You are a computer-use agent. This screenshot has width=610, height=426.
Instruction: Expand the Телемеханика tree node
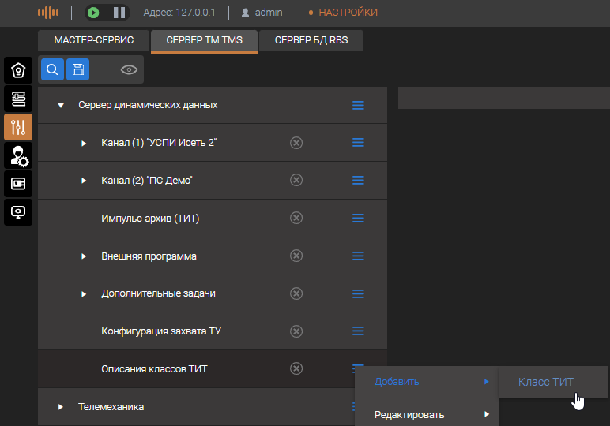point(61,407)
